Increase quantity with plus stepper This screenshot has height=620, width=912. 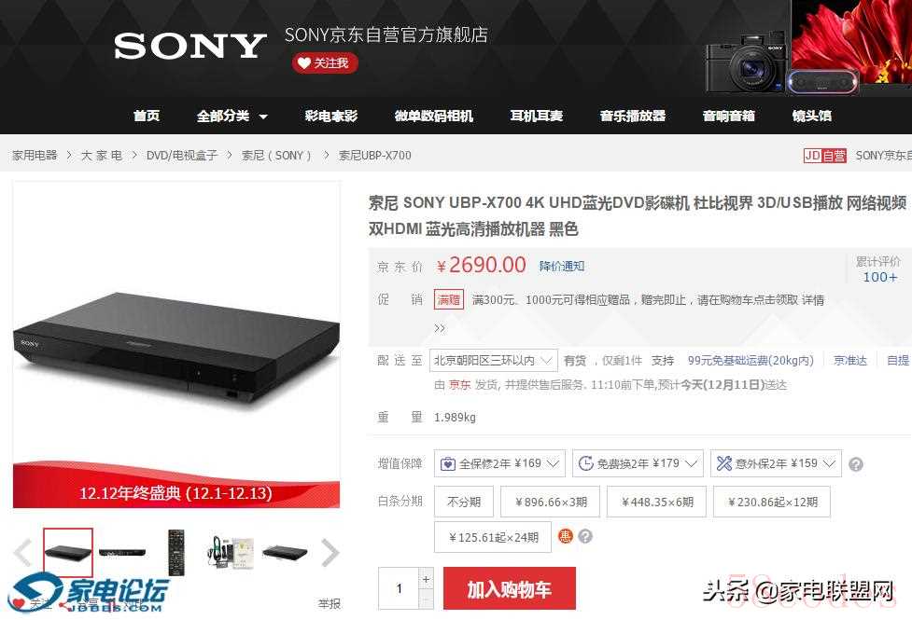click(x=427, y=579)
